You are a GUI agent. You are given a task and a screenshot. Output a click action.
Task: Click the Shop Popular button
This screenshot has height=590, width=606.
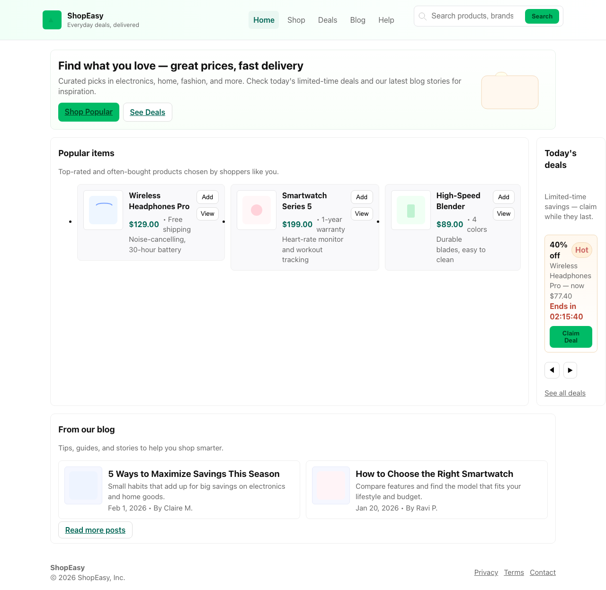(x=89, y=112)
